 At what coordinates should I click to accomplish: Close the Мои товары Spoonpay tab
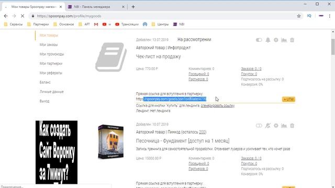[x=61, y=7]
